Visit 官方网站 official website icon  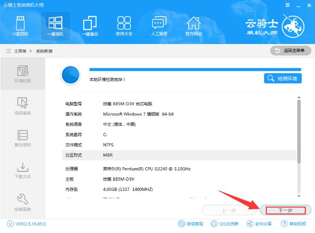click(193, 26)
